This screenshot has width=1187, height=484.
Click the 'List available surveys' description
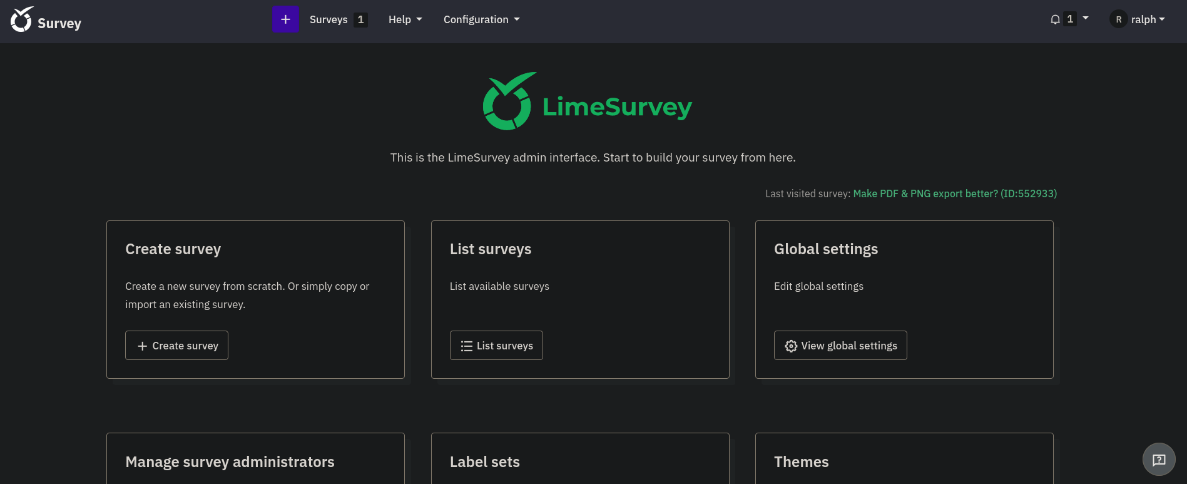[x=499, y=286]
